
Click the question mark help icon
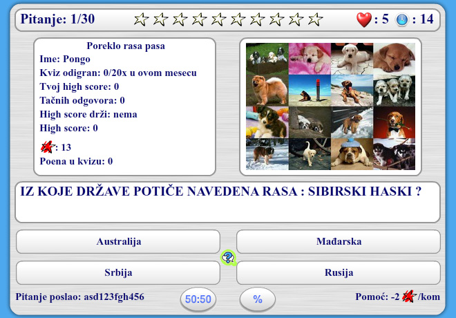(229, 258)
